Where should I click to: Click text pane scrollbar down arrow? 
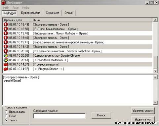click(x=155, y=102)
